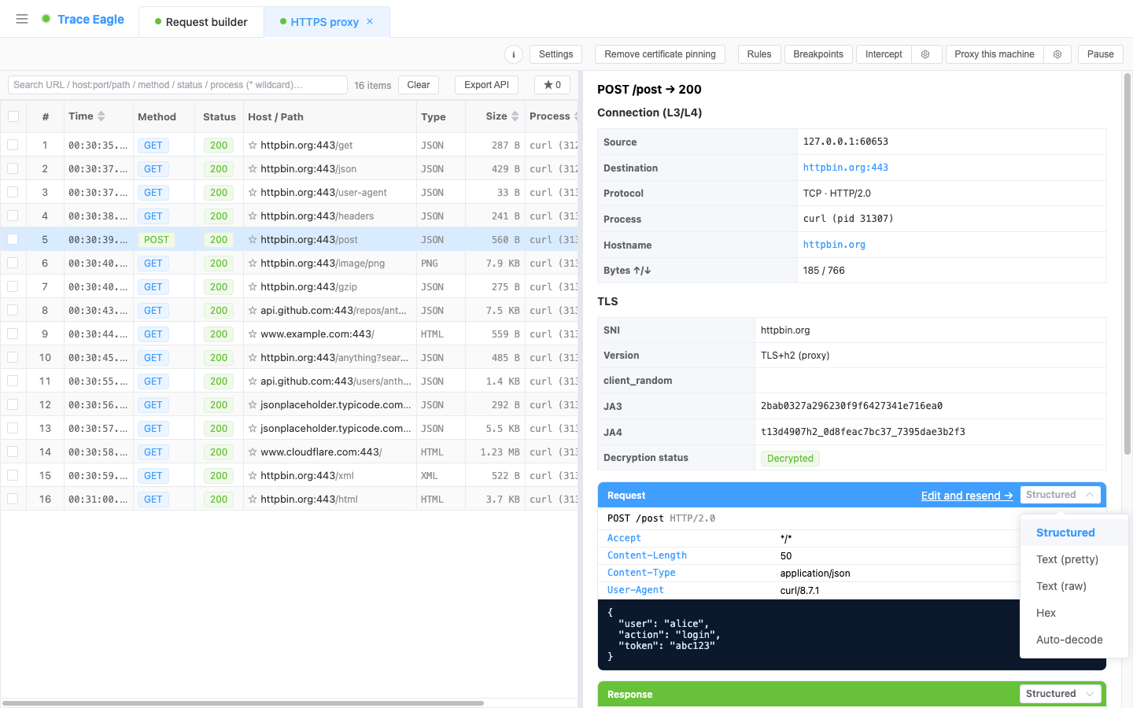Check the box for row 8
1133x708 pixels.
point(13,310)
